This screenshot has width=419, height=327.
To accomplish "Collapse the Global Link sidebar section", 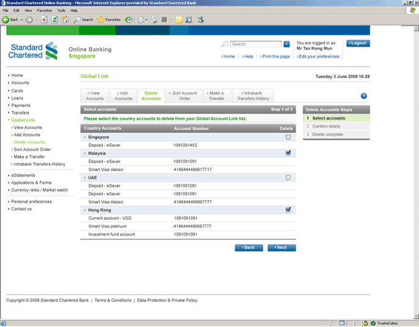I will [x=9, y=120].
